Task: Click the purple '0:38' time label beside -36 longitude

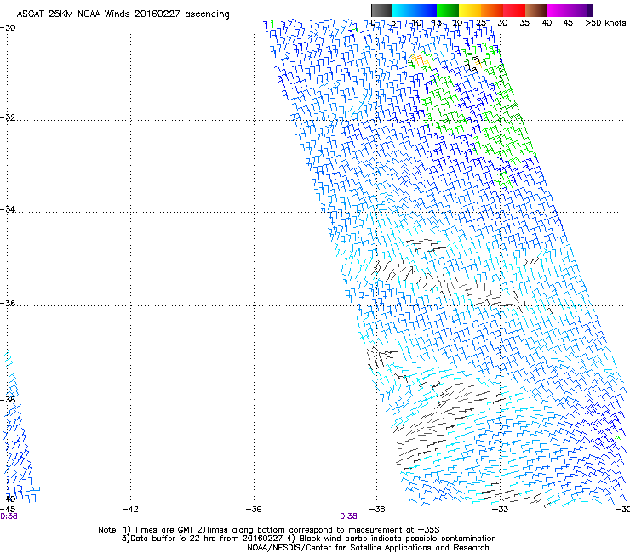Action: point(348,516)
